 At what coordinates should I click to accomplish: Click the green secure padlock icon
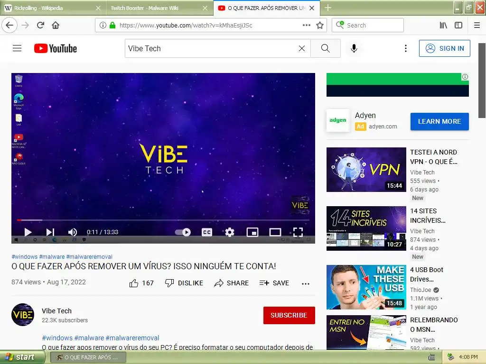coord(112,25)
